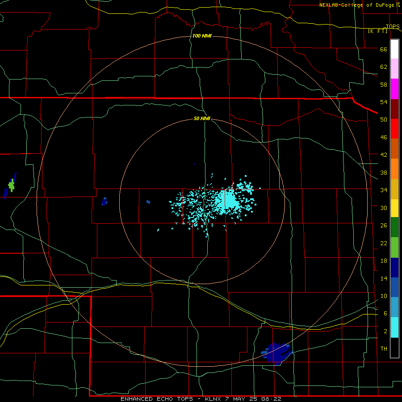The width and height of the screenshot is (402, 402).
Task: Click the gold legend swatch
Action: pos(394,189)
